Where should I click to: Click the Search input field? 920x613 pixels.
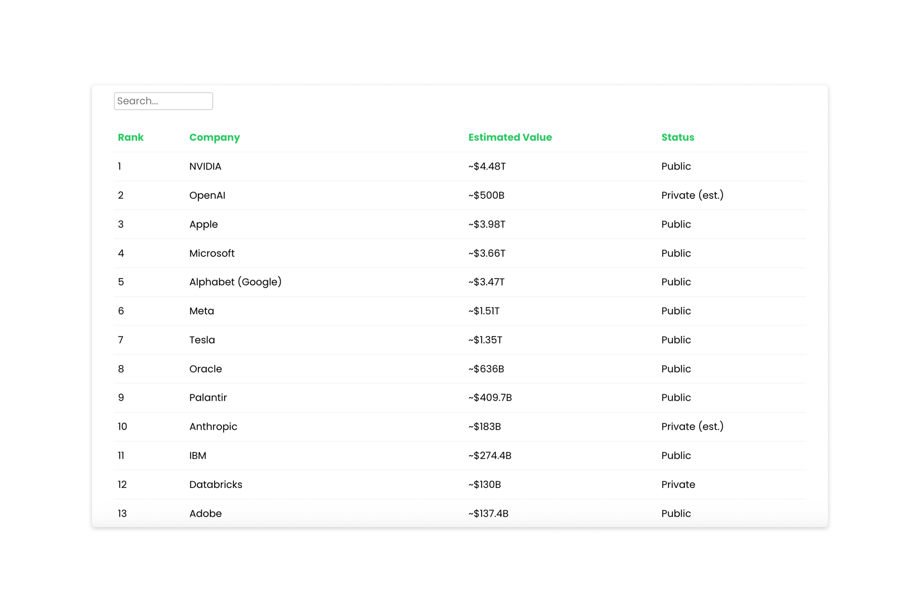coord(163,101)
